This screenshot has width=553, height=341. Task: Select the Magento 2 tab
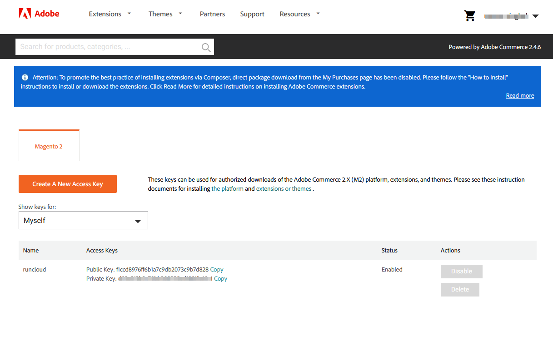(x=49, y=146)
